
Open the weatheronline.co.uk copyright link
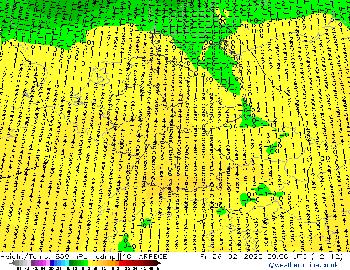(x=304, y=265)
